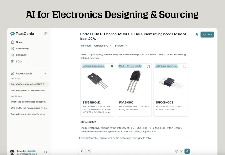
Task: Click the Jason Ke profile avatar
Action: click(x=12, y=152)
